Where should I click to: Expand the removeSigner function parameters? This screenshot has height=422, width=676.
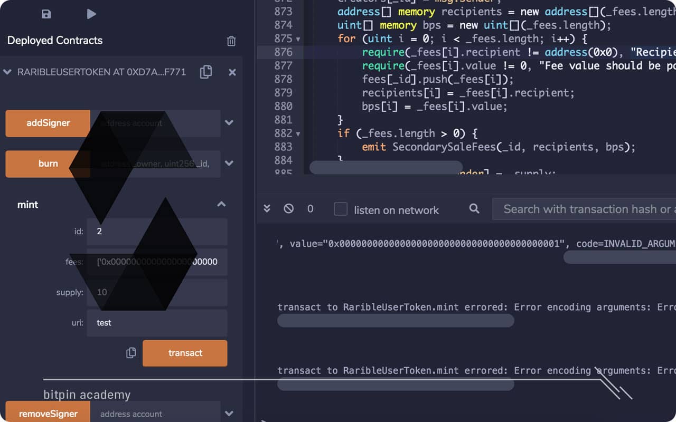point(229,414)
